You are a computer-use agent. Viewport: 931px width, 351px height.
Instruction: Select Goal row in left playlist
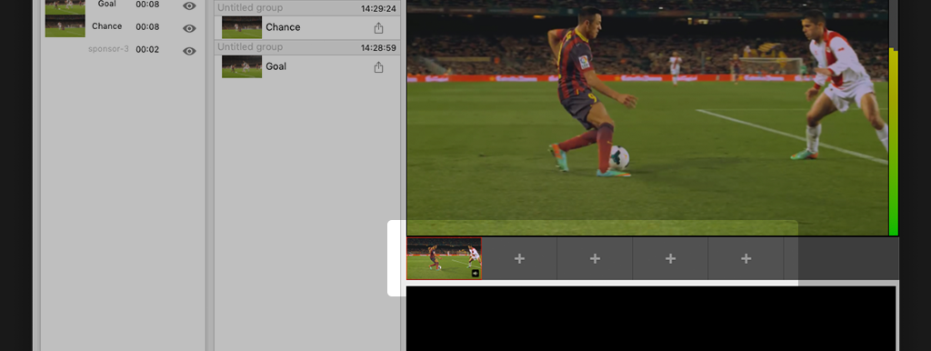pyautogui.click(x=123, y=6)
